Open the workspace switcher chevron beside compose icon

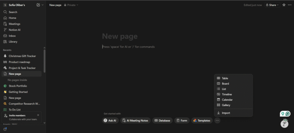pyautogui.click(x=43, y=5)
